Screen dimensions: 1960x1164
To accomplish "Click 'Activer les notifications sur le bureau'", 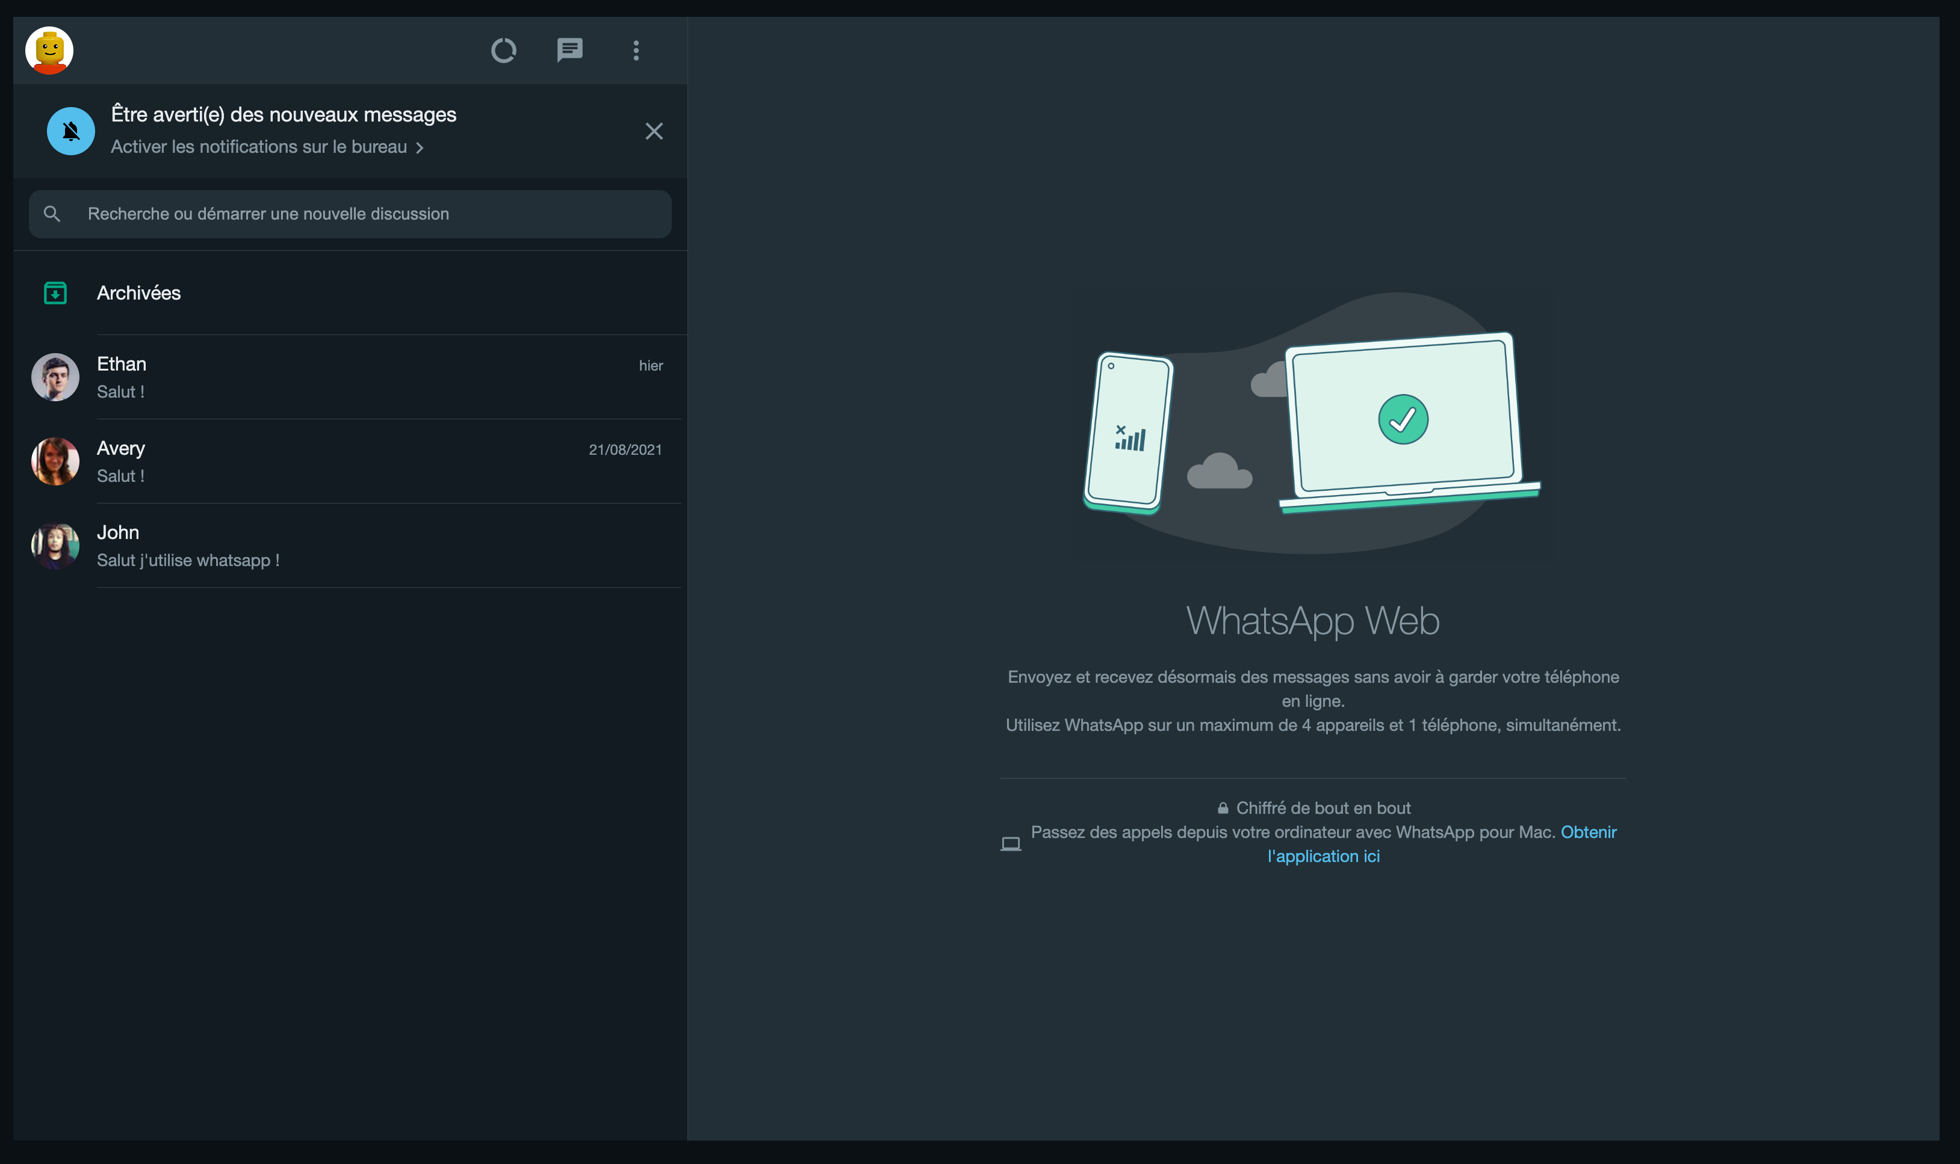I will 259,147.
